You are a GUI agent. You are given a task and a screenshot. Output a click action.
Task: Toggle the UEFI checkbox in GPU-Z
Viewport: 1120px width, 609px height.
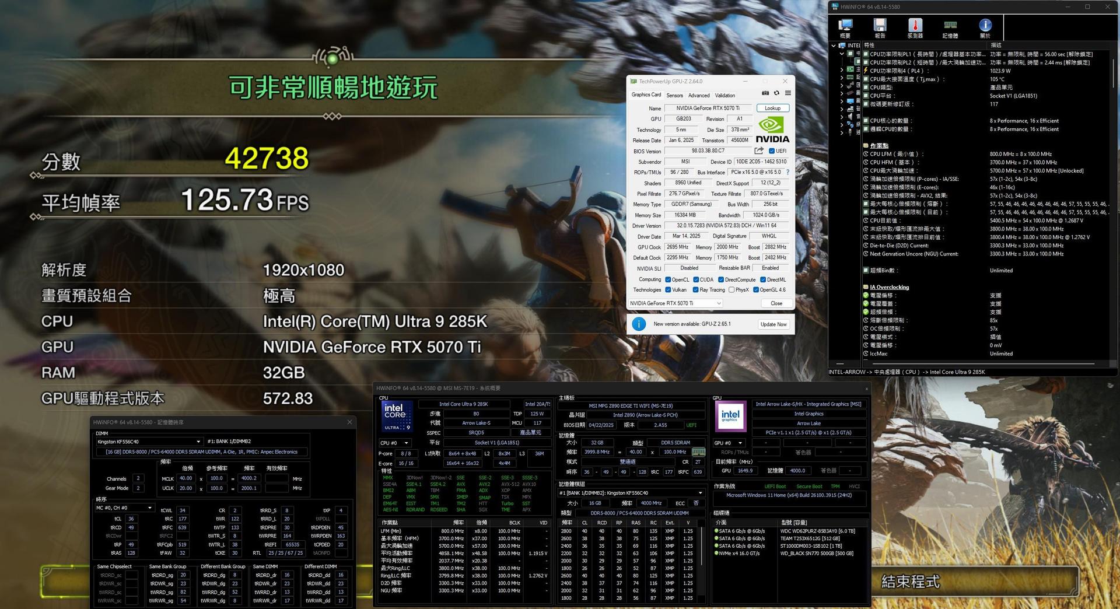point(771,151)
